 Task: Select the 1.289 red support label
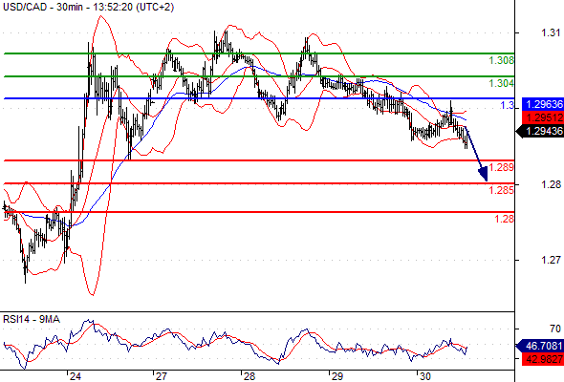pos(502,167)
